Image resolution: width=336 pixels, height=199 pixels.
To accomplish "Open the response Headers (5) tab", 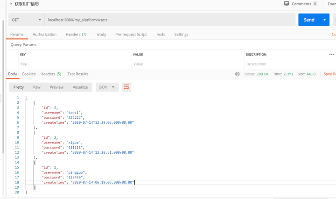I will [51, 74].
